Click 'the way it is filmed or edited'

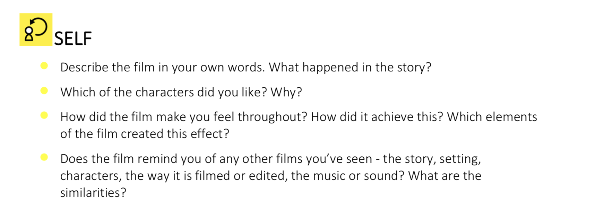(206, 176)
